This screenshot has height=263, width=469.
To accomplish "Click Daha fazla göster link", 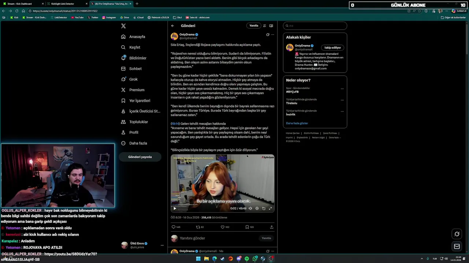I will point(297,123).
